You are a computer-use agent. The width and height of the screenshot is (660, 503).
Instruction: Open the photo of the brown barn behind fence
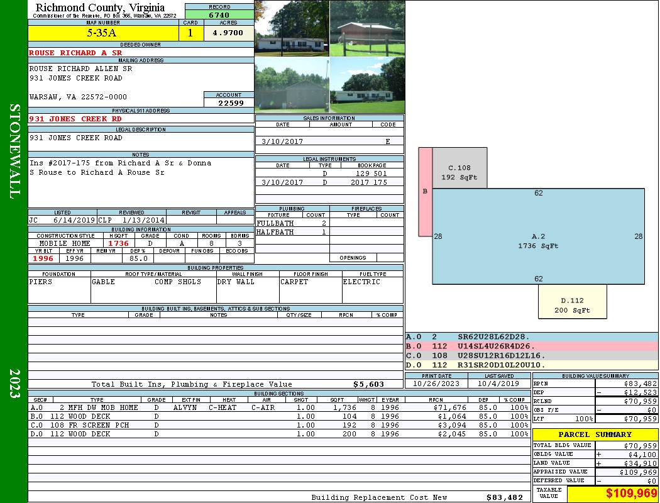click(x=367, y=28)
